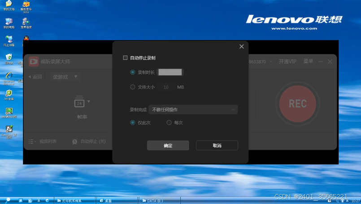The image size is (361, 204).
Task: Minimize the 福昕录屏大师 window
Action: (321, 62)
